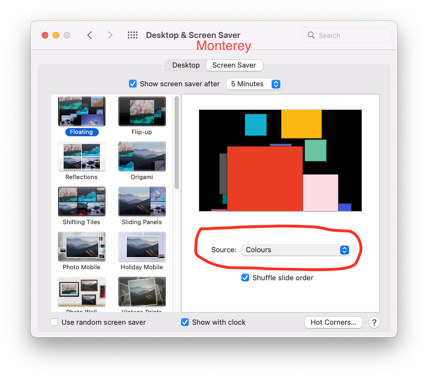Click the Origami label
428x378 pixels.
pyautogui.click(x=142, y=177)
